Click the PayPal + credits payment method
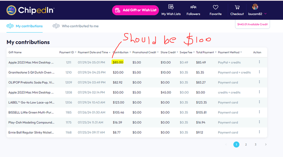The width and height of the screenshot is (283, 157). pos(229,62)
